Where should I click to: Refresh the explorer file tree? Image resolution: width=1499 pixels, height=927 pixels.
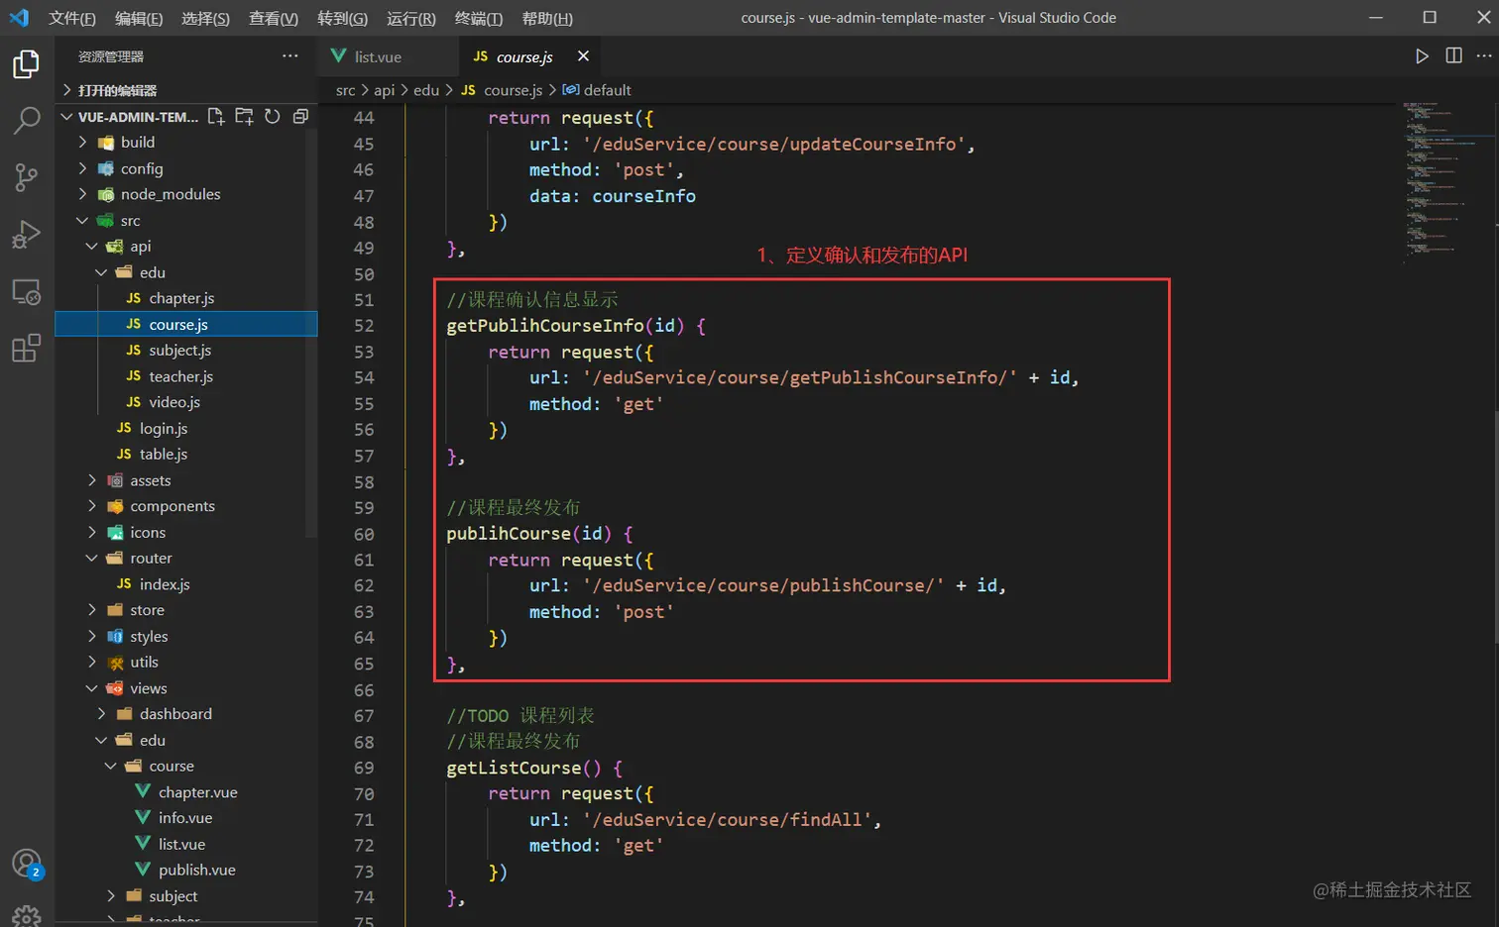(x=272, y=117)
